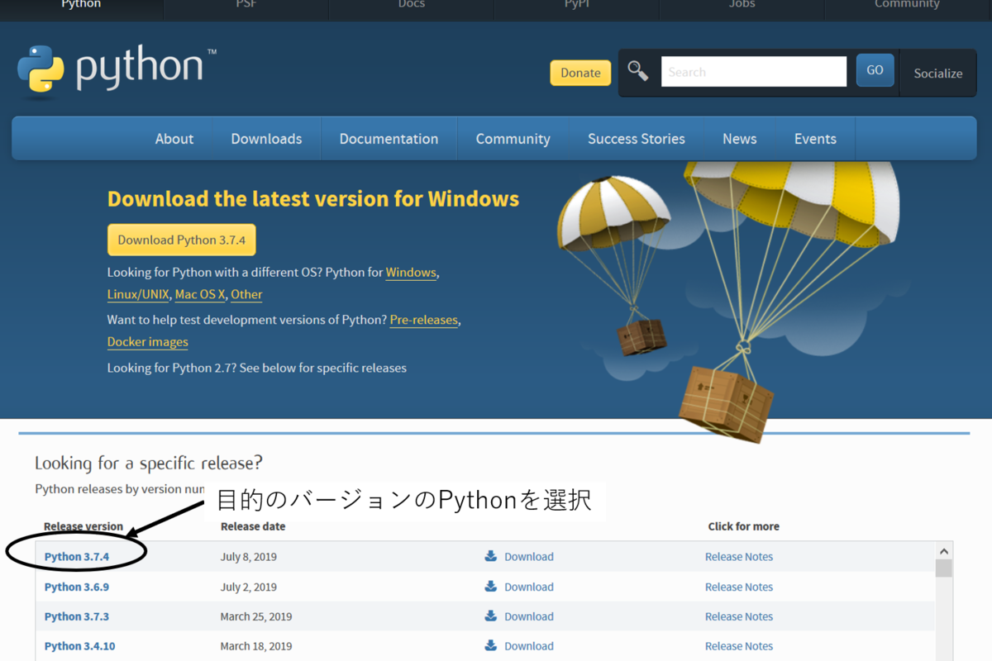Open Release Notes for Python 3.7.4

(739, 557)
